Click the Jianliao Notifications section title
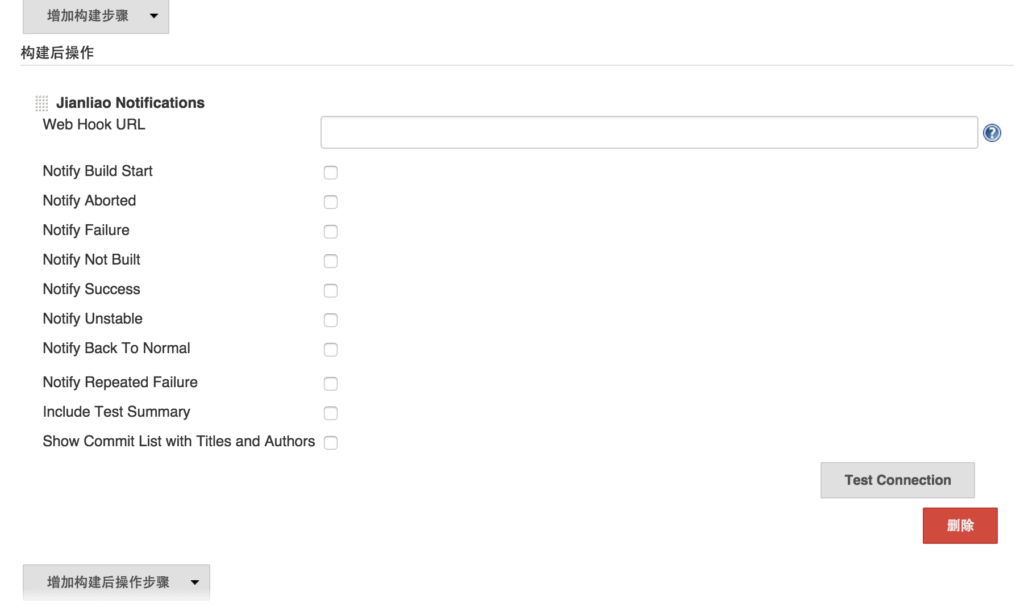 point(130,103)
